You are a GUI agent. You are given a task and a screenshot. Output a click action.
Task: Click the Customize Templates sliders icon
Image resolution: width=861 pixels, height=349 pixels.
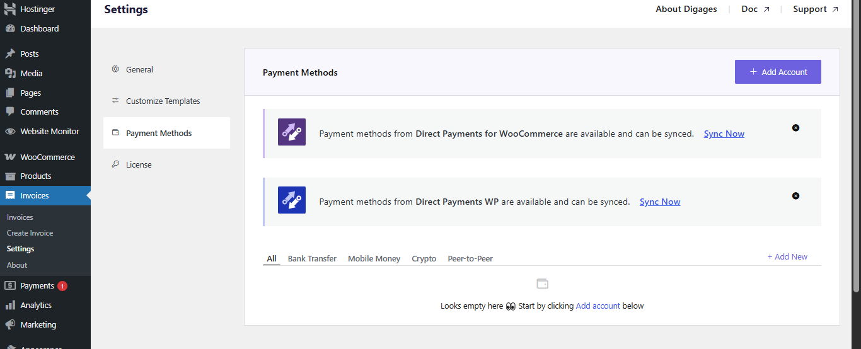click(x=115, y=101)
